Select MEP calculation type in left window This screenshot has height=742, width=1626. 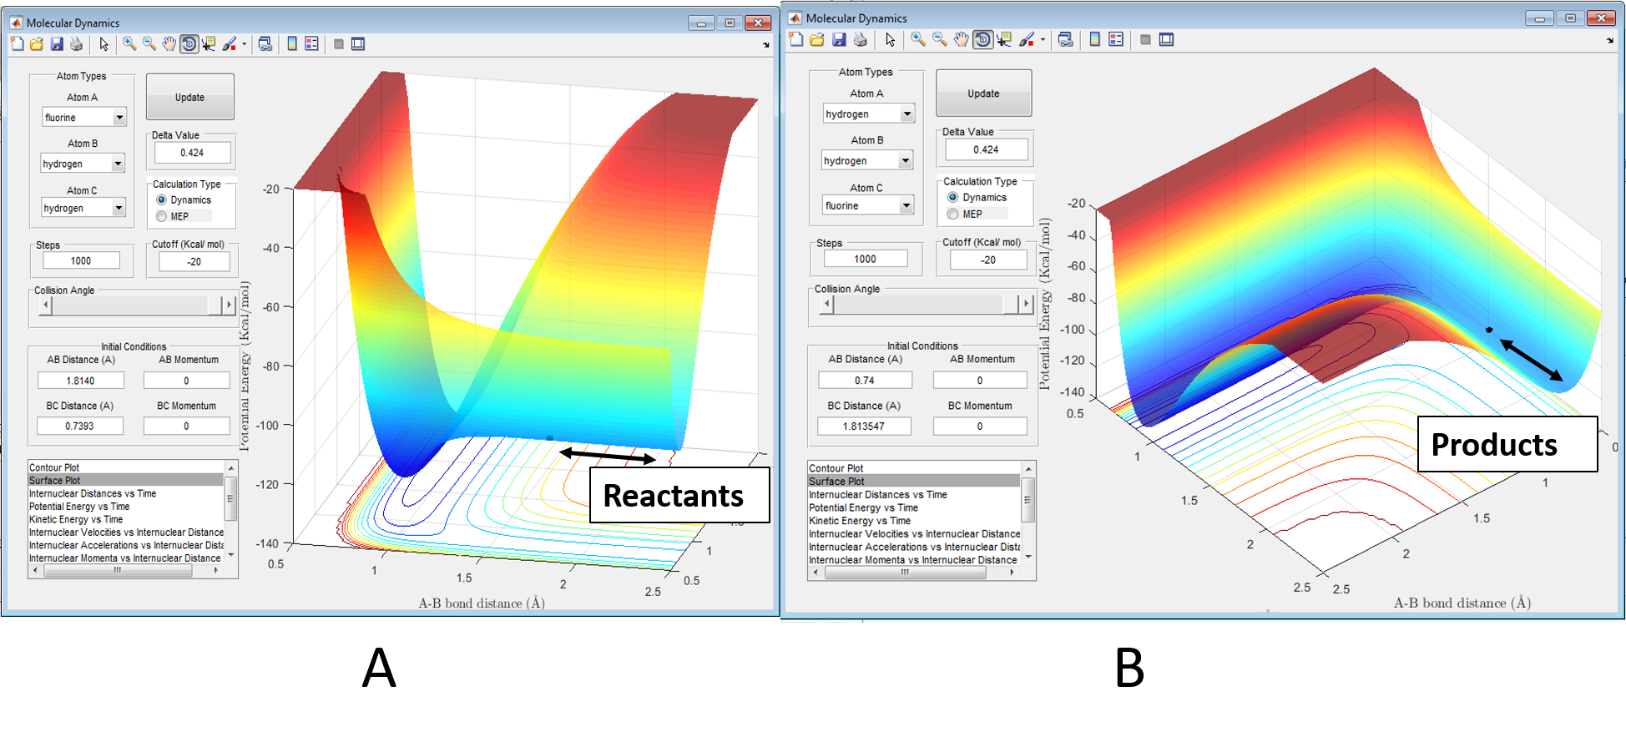tap(162, 216)
